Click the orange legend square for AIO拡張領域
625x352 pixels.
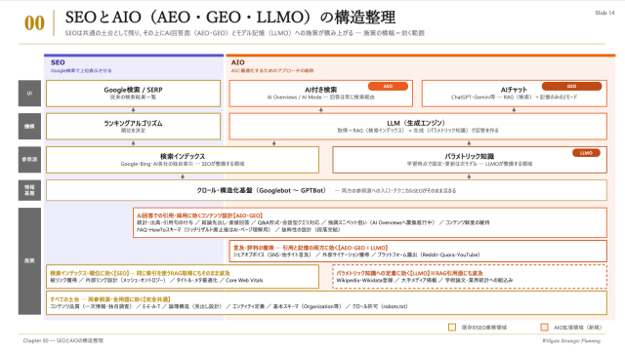coord(544,327)
